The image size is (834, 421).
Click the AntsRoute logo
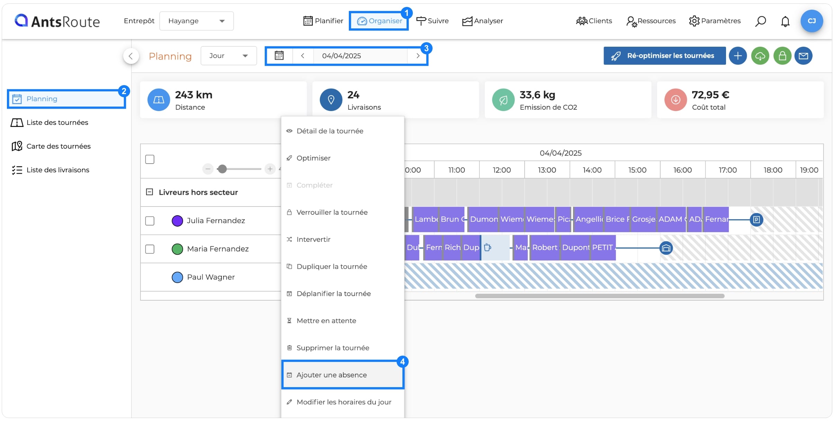coord(57,21)
